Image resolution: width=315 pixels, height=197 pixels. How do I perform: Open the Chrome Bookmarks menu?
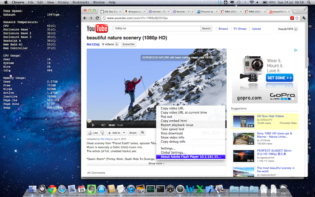click(x=81, y=2)
